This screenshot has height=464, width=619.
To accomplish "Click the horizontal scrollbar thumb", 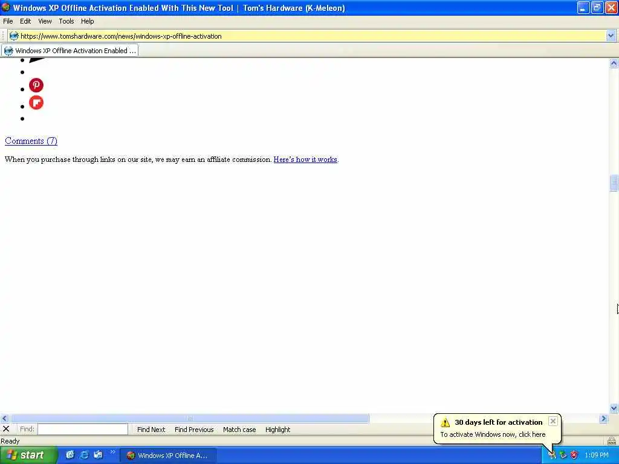I will pyautogui.click(x=190, y=418).
